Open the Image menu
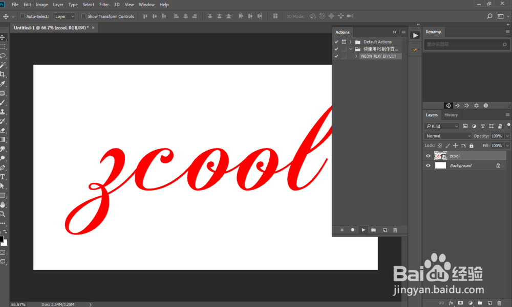The image size is (512, 307). 42,5
